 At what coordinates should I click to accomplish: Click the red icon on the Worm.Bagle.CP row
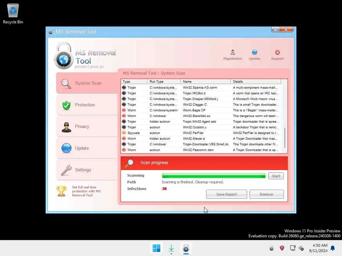tap(124, 110)
